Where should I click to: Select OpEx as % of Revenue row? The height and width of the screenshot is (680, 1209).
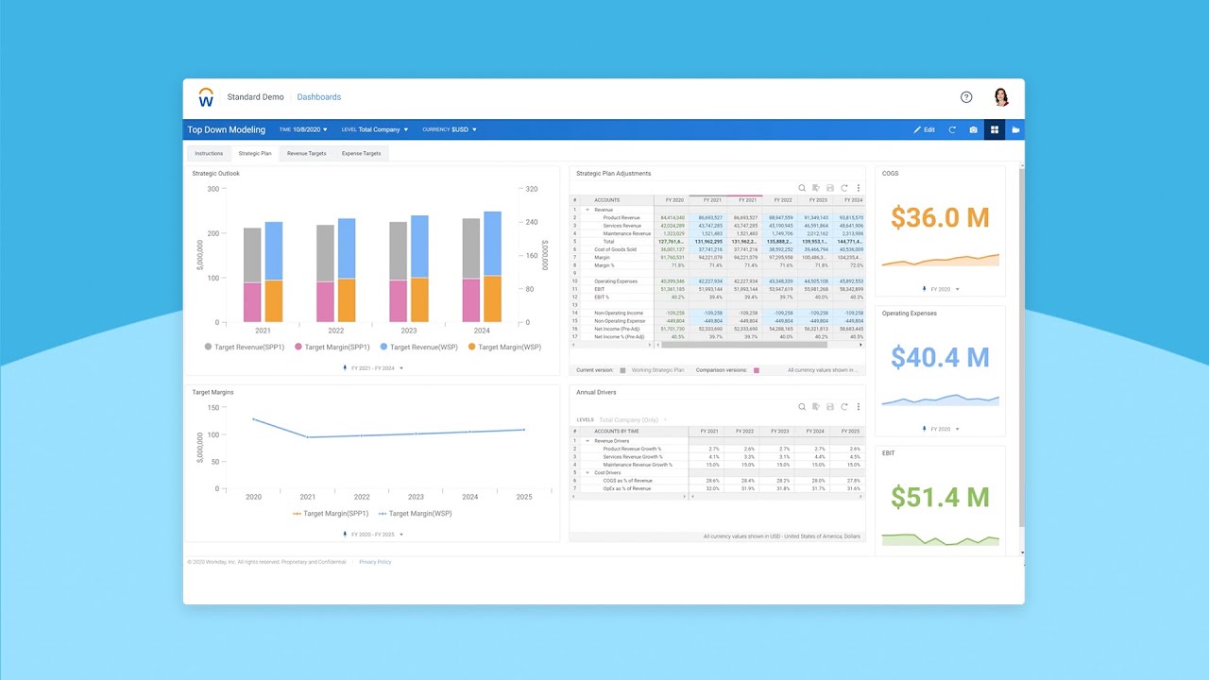[717, 488]
